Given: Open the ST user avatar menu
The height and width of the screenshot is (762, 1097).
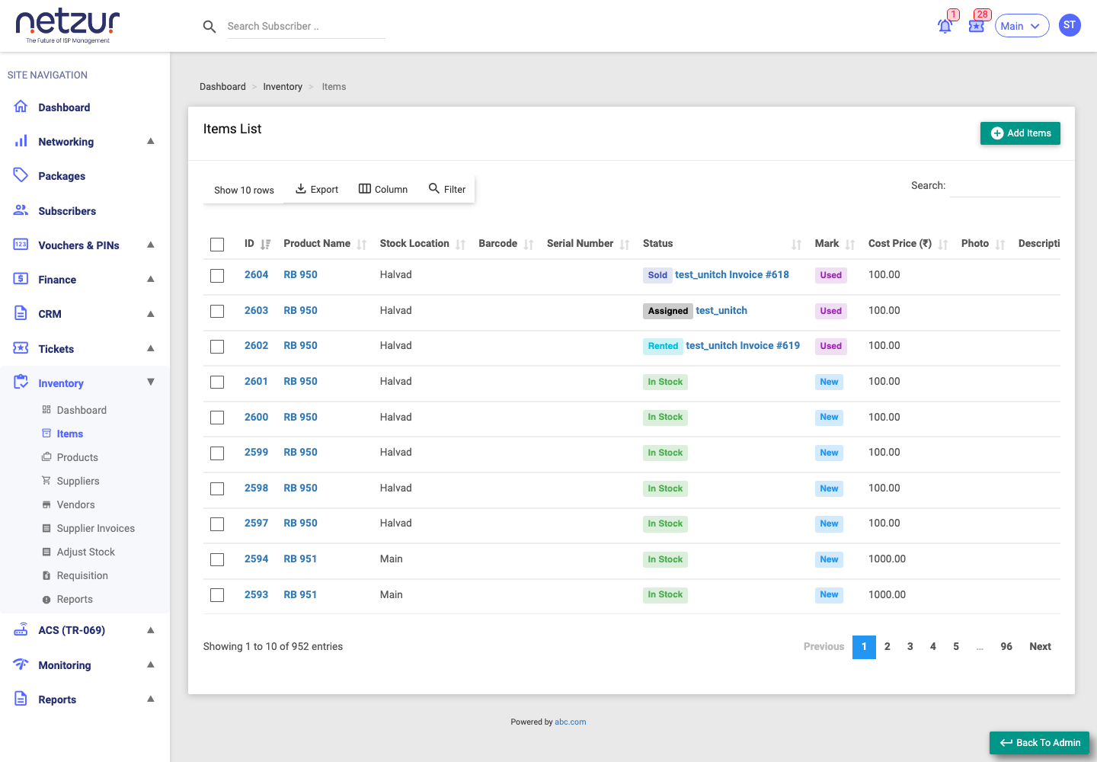Looking at the screenshot, I should coord(1070,25).
